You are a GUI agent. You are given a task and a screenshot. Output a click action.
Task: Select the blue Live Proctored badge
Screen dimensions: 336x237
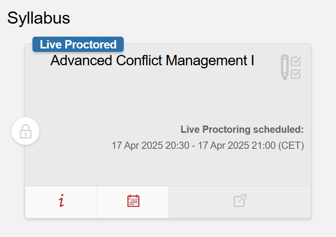coord(78,44)
